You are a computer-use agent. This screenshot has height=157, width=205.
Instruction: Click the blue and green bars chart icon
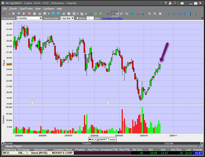[x=90, y=14]
